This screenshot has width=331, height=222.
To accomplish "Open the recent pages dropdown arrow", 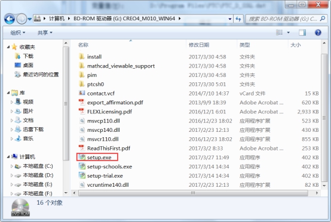I will [30, 19].
